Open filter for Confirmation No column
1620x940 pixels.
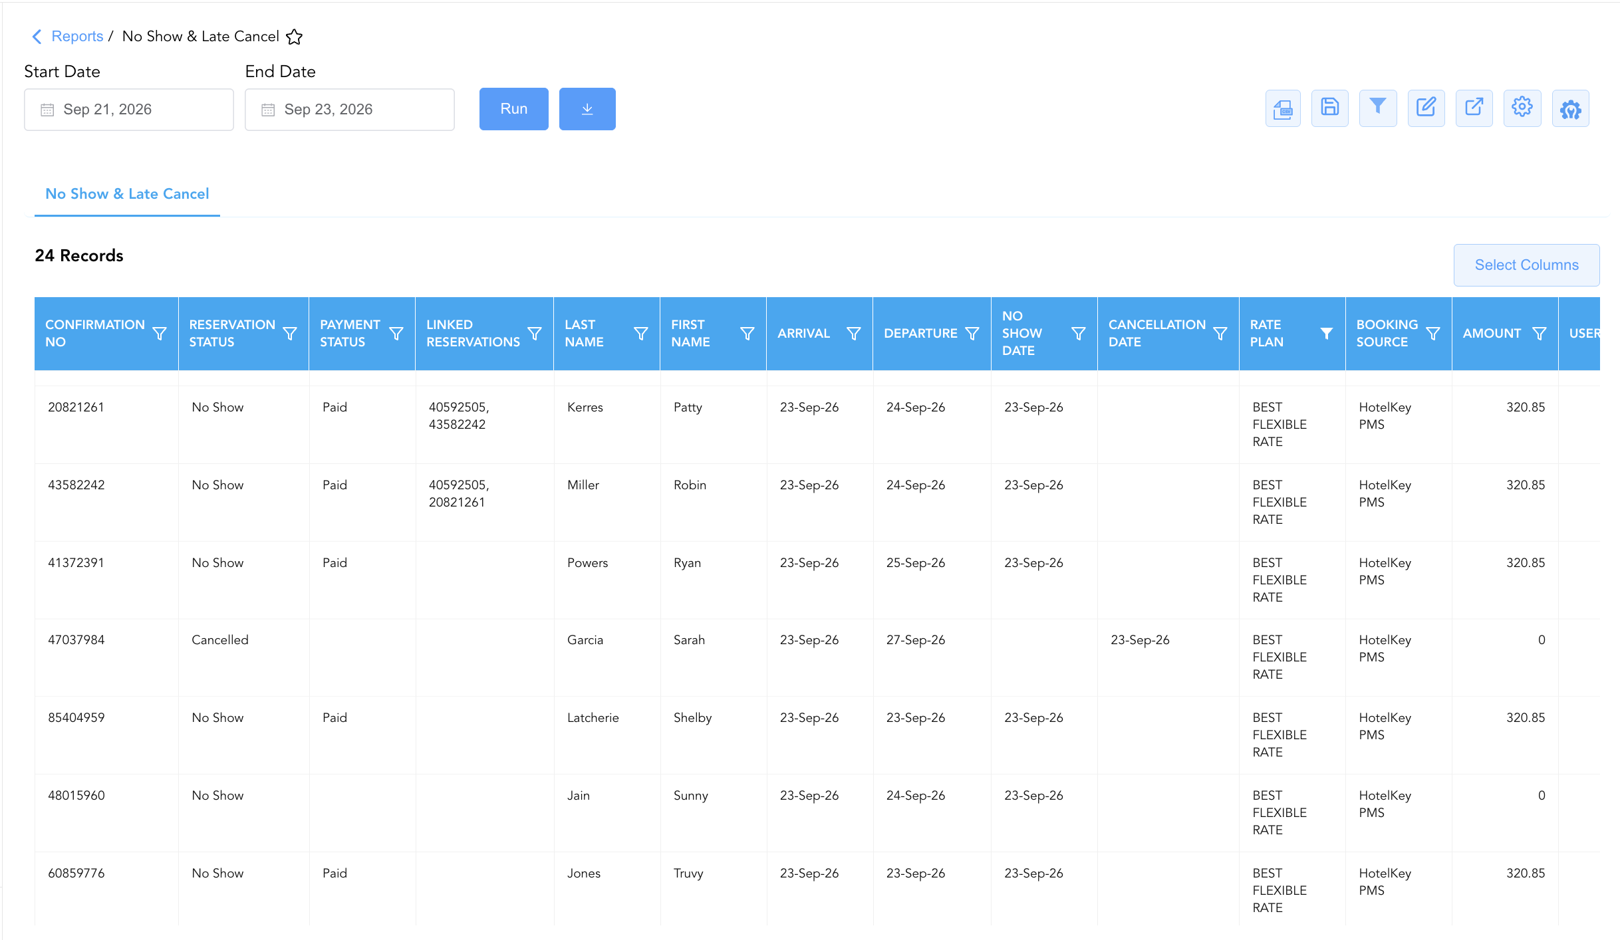point(160,333)
